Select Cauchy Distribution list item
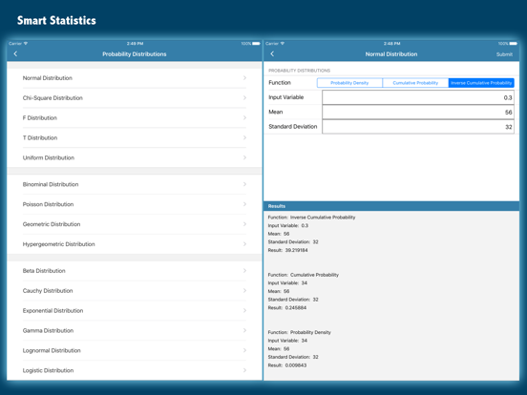 click(135, 291)
